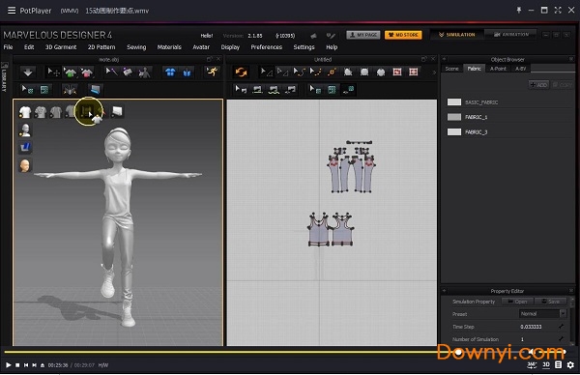Switch to SIMULATION mode button
The image size is (580, 375).
[x=457, y=35]
